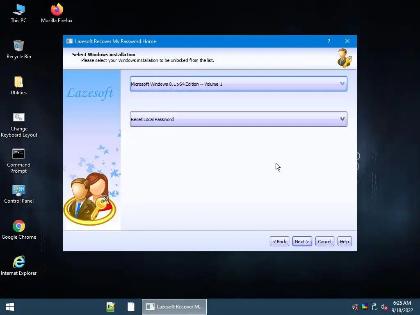Open the Reset Local Password dropdown
Image resolution: width=420 pixels, height=315 pixels.
[238, 119]
